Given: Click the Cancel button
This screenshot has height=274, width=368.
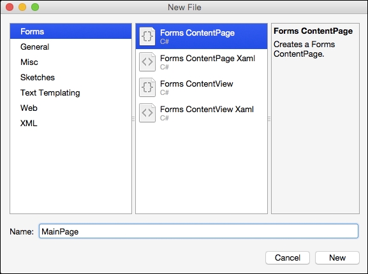Looking at the screenshot, I should [288, 257].
